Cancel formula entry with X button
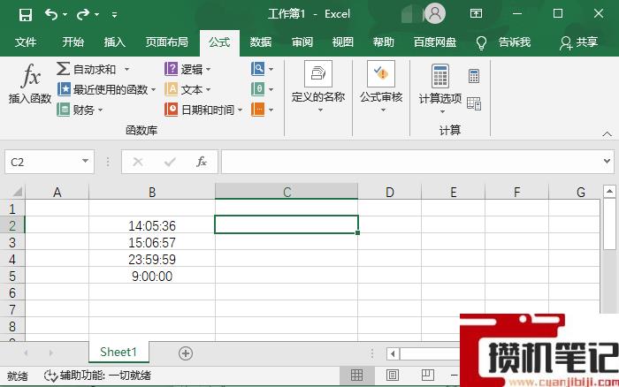This screenshot has width=619, height=387. tap(138, 162)
